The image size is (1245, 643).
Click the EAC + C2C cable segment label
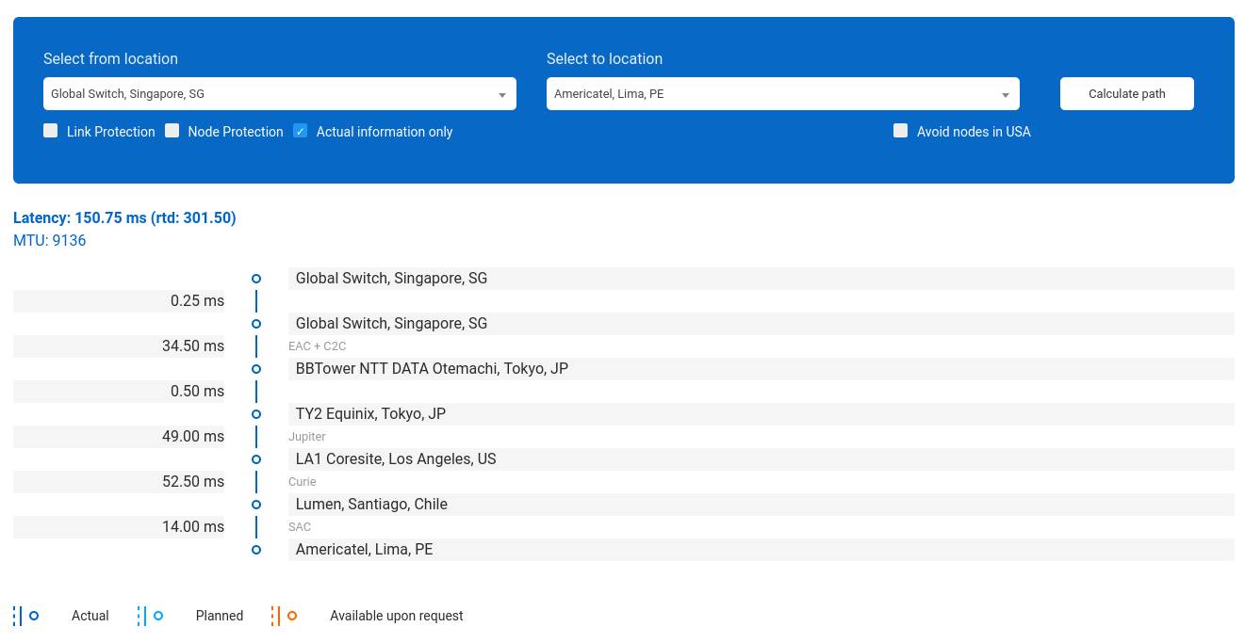pos(318,346)
